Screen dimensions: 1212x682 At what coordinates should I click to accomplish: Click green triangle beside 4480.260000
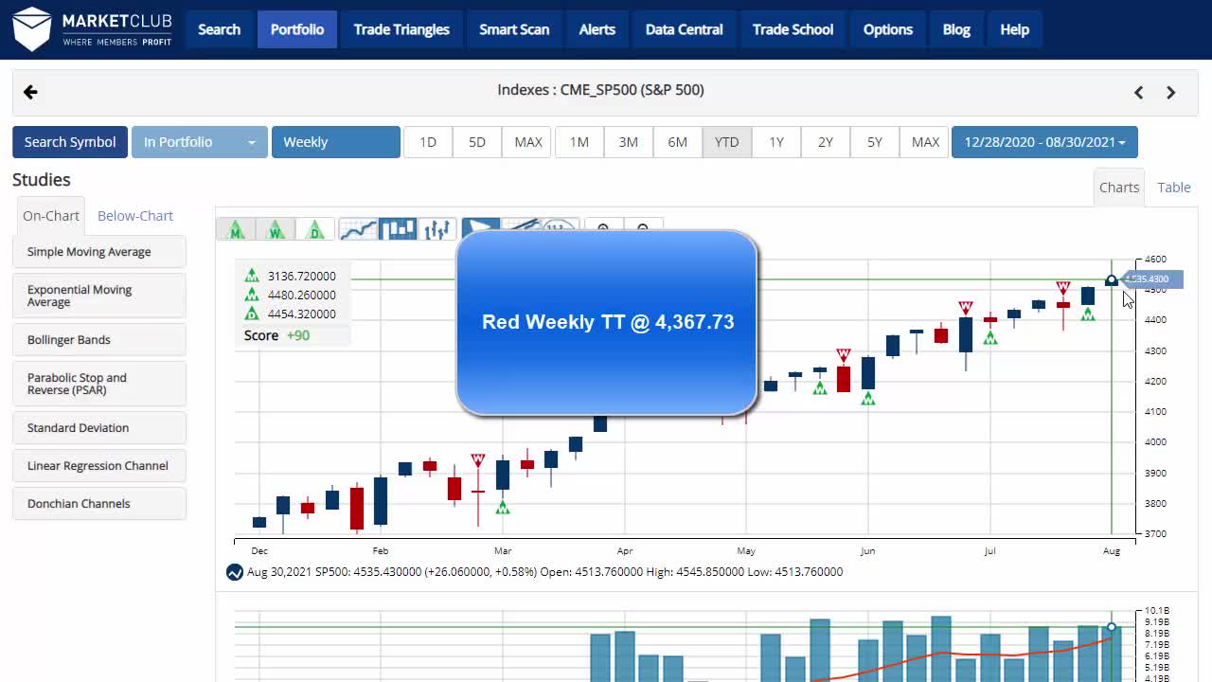[252, 295]
